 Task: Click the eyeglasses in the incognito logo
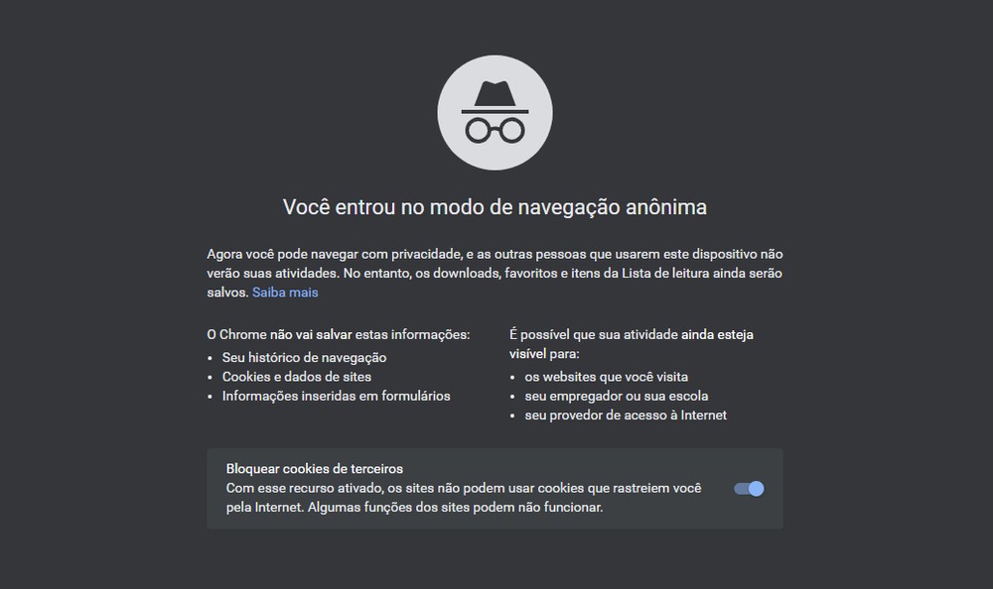pos(495,130)
